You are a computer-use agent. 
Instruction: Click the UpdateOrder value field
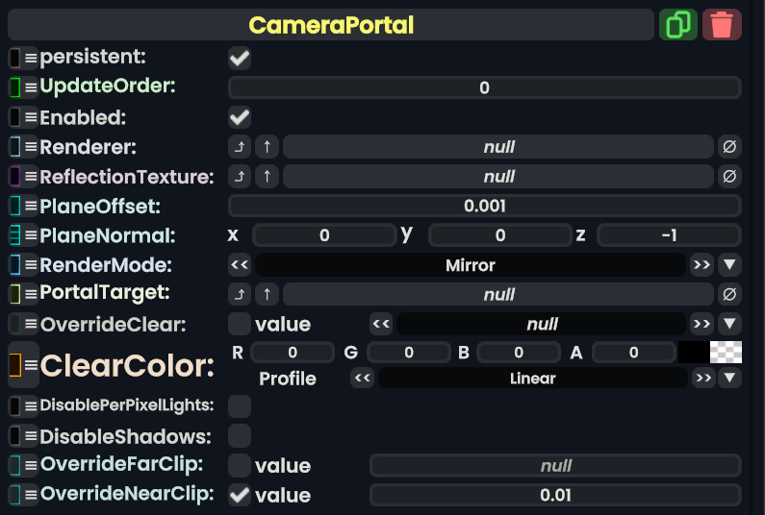pyautogui.click(x=484, y=88)
